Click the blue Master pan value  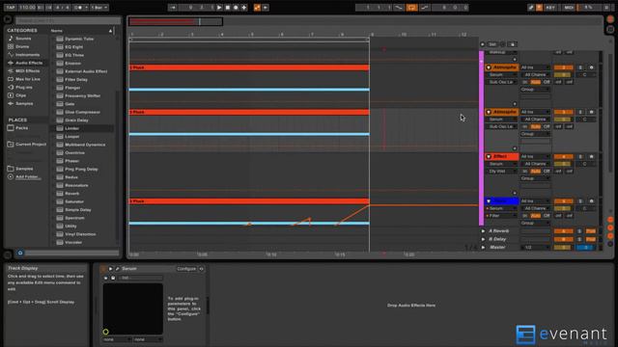click(x=586, y=248)
